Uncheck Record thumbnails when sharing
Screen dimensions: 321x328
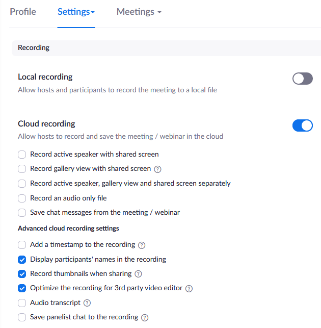[x=22, y=273]
